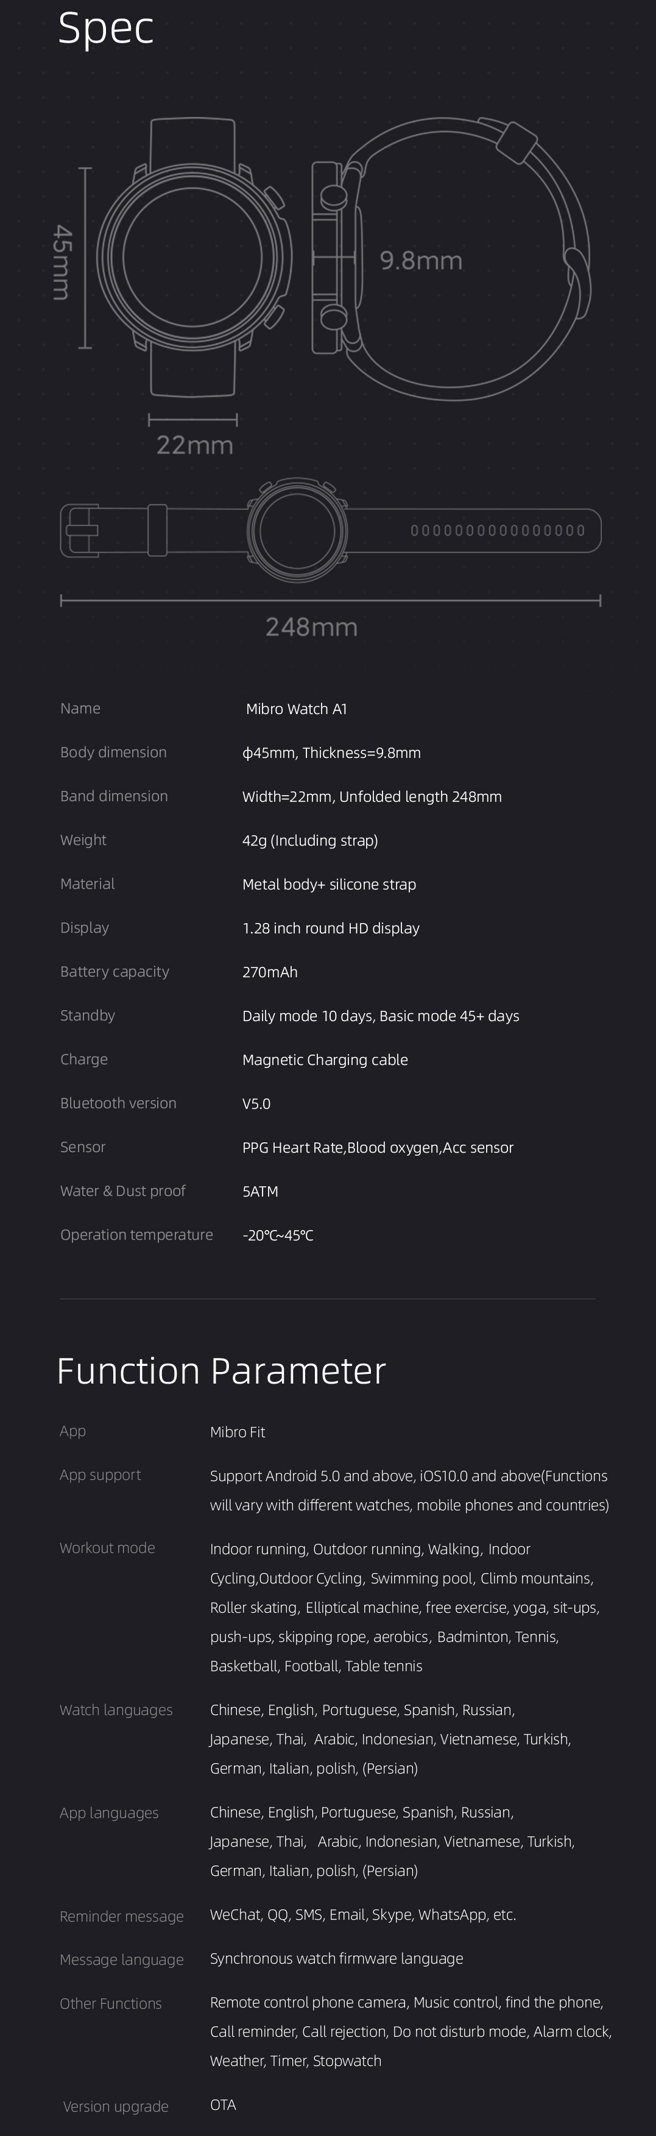
Task: Click the Bluetooth version V5.0 value
Action: [x=256, y=1104]
